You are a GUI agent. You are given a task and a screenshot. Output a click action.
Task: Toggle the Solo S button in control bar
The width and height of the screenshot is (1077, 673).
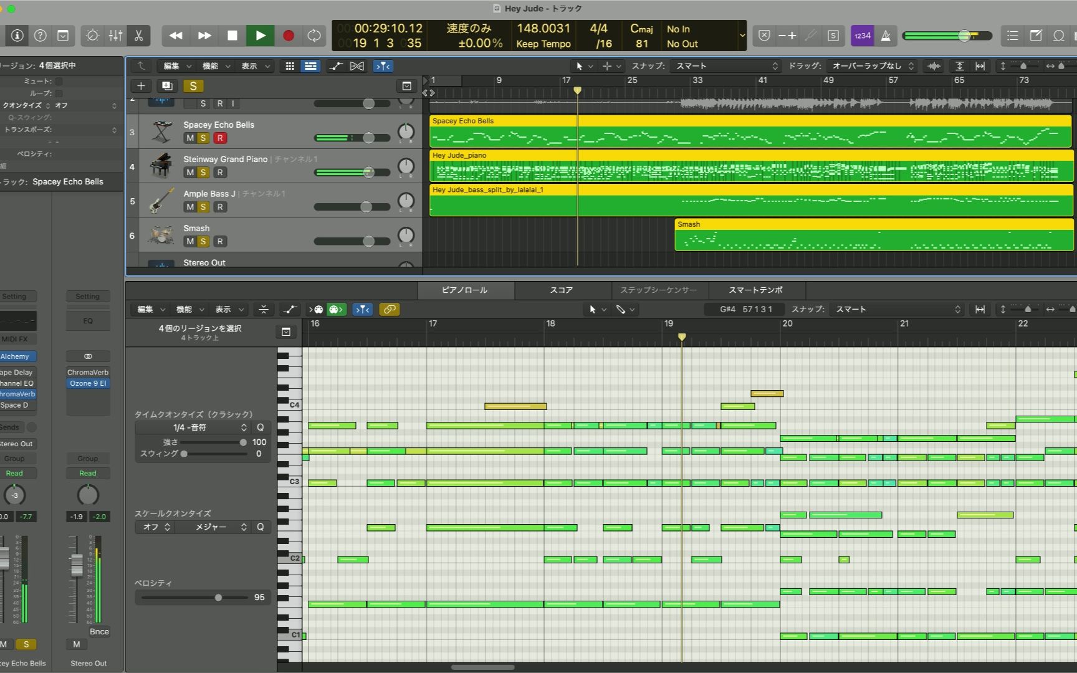point(833,36)
